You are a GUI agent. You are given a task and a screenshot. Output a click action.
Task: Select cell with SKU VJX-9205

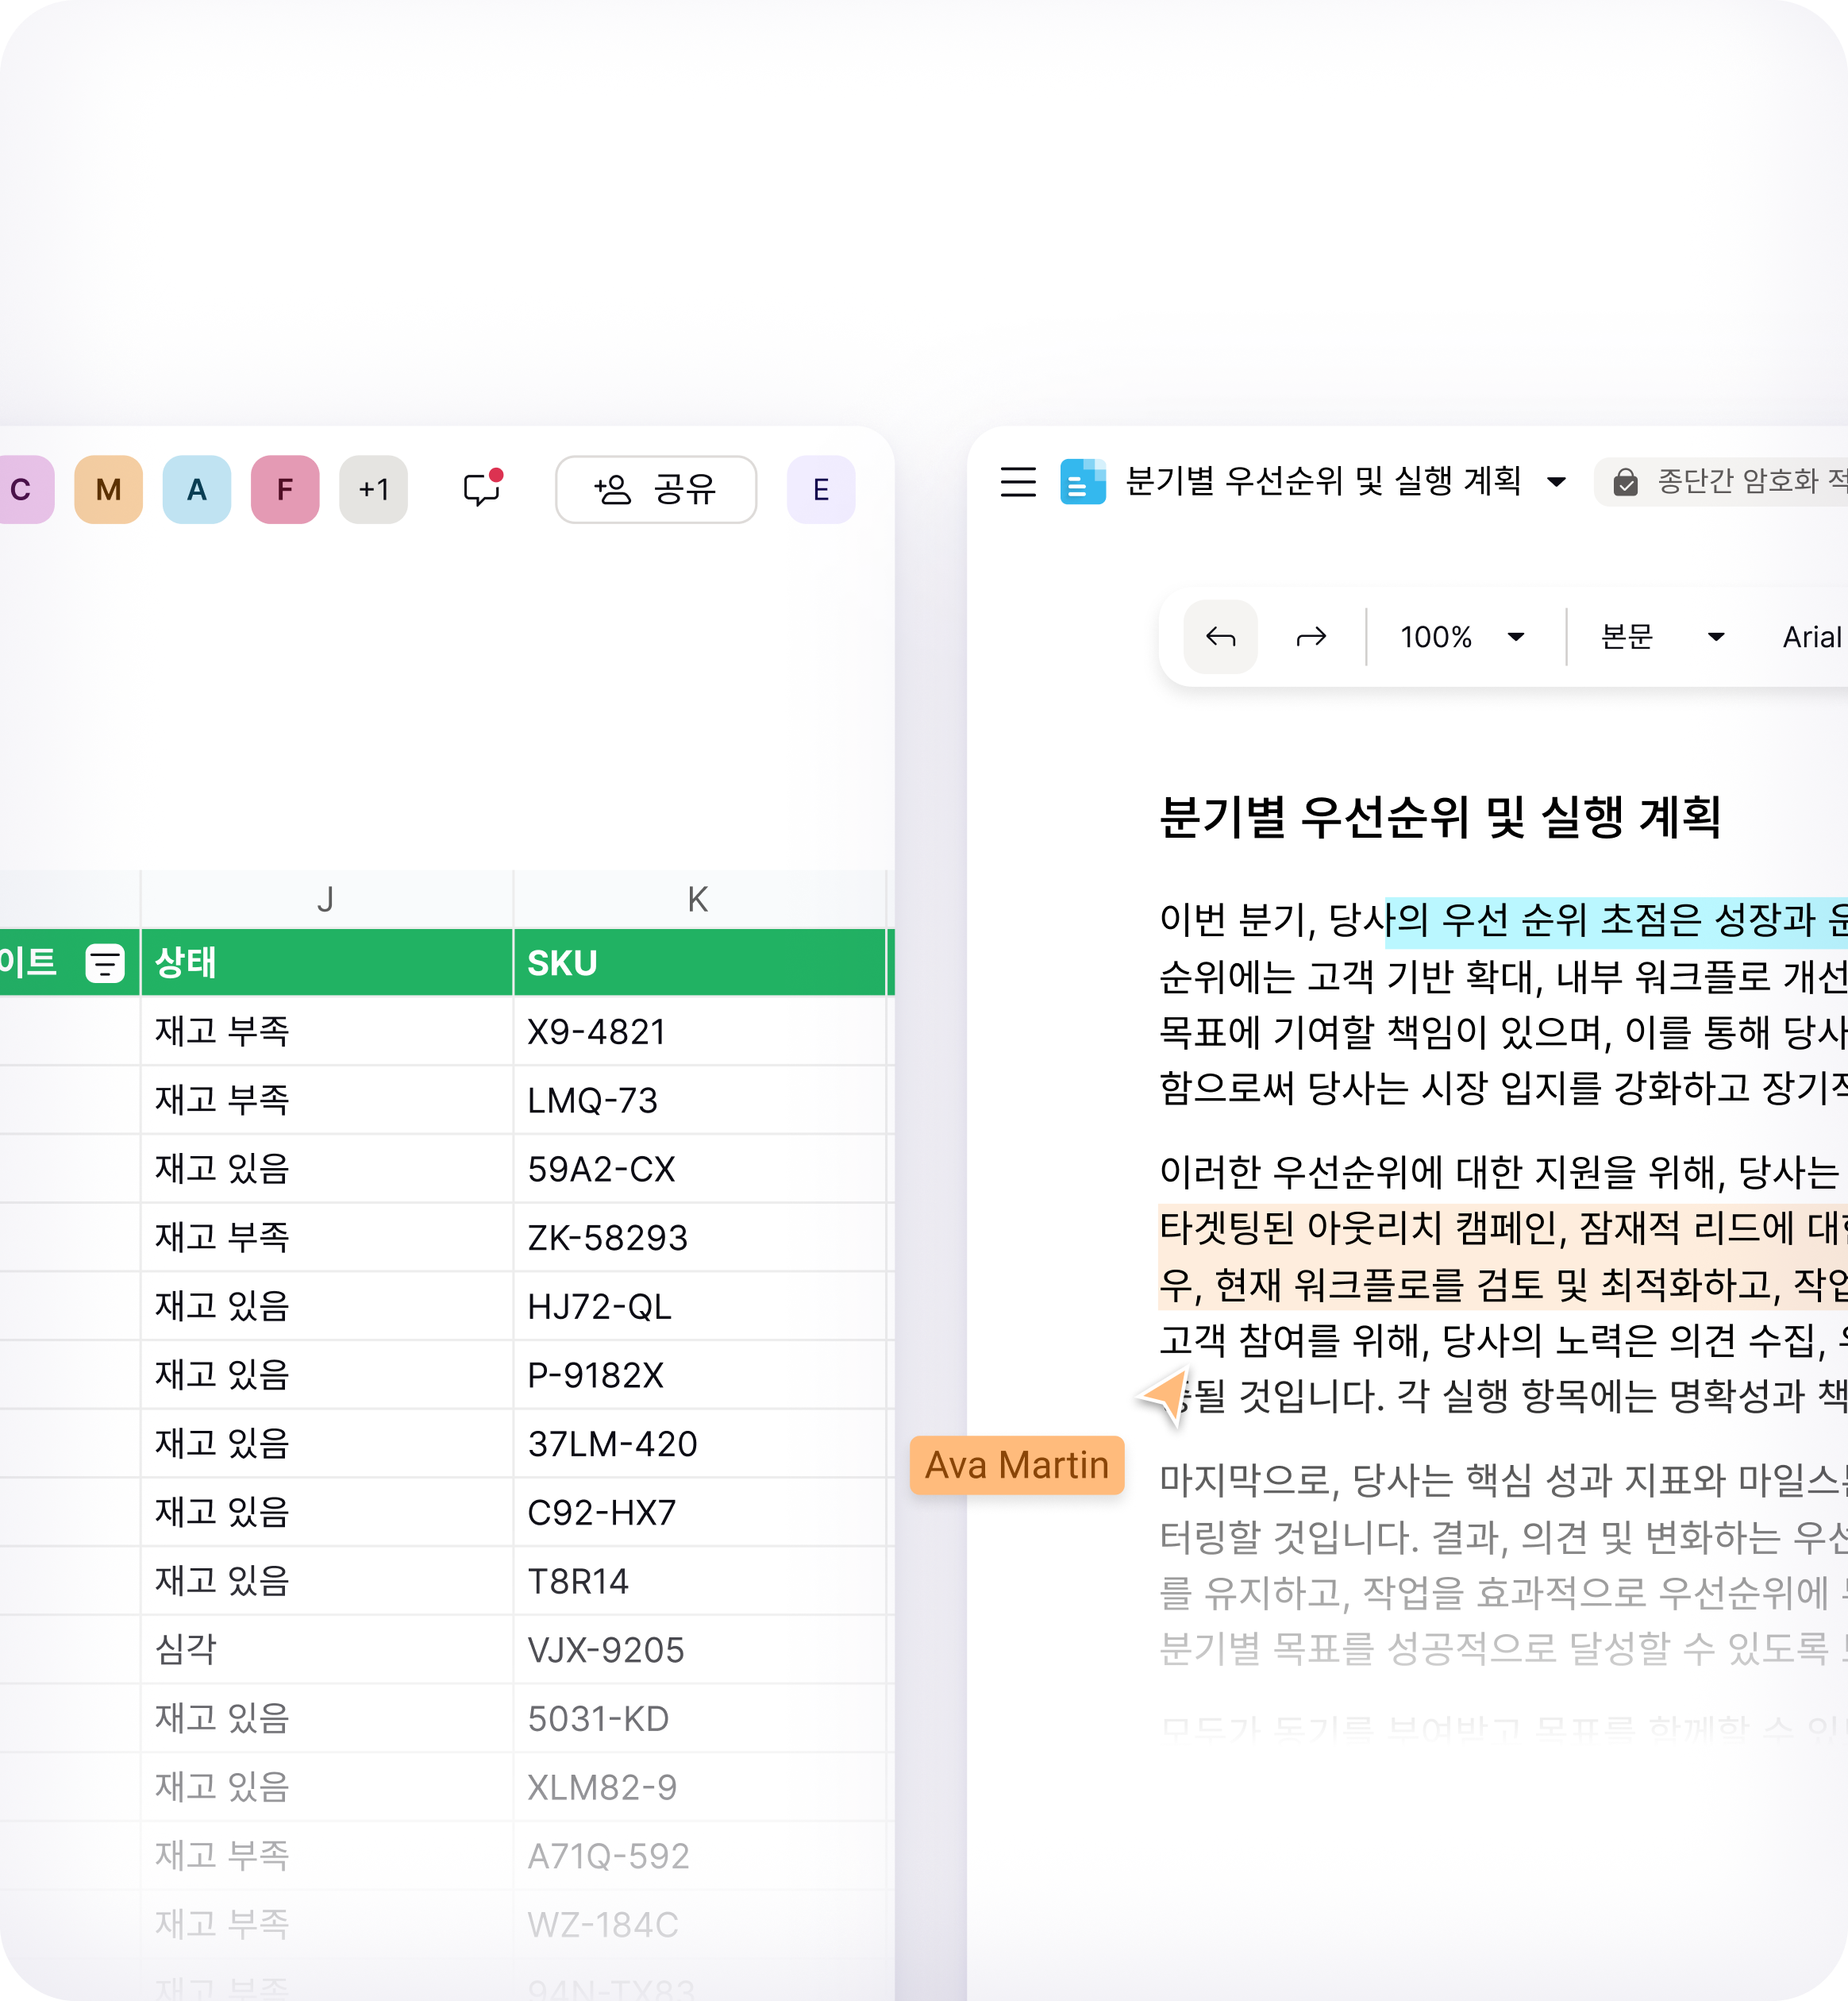pos(699,1650)
